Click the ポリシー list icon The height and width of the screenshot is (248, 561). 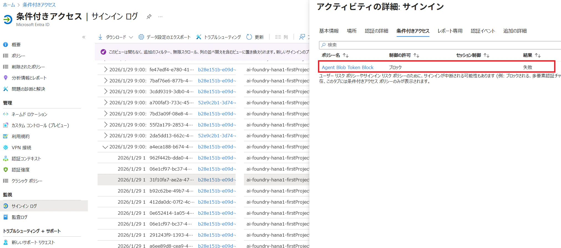click(6, 55)
